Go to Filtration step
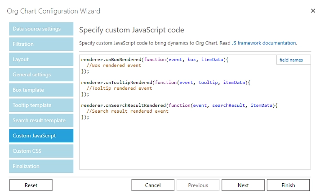This screenshot has width=320, height=194. (x=41, y=44)
